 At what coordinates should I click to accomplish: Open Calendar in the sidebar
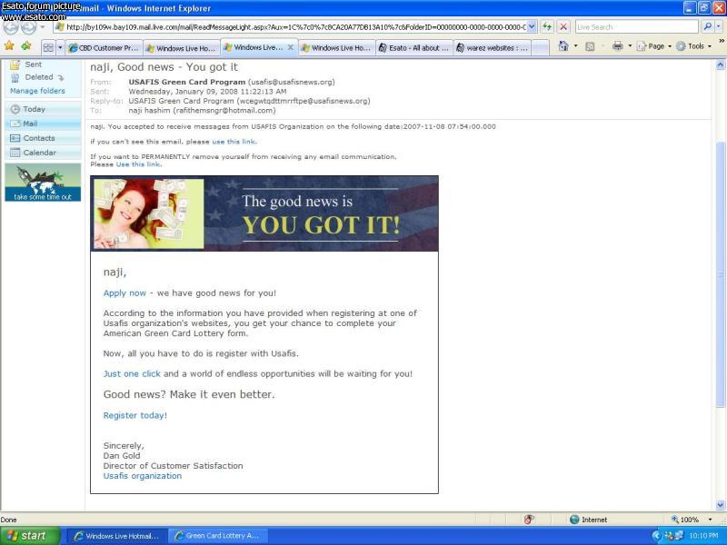pos(43,153)
